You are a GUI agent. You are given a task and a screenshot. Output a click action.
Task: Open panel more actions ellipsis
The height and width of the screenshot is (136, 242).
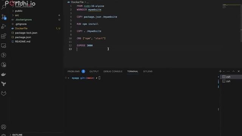pyautogui.click(x=228, y=71)
